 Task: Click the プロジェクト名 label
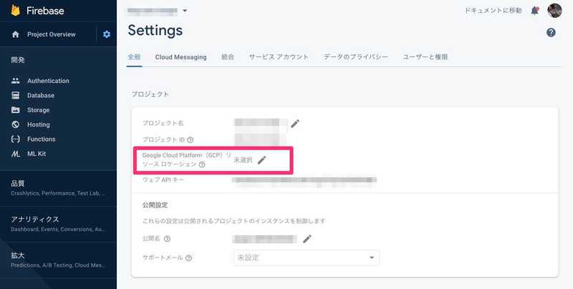coord(163,123)
